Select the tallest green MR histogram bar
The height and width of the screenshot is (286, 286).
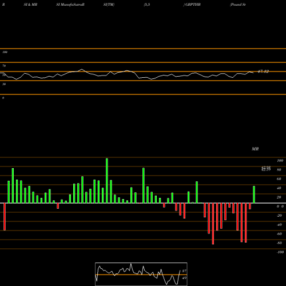(x=107, y=181)
